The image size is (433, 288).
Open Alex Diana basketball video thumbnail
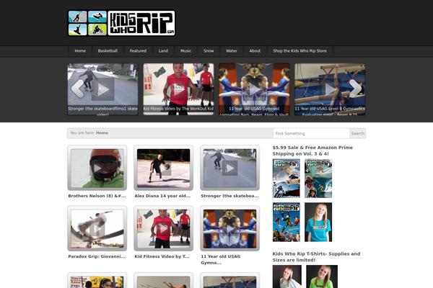coord(164,168)
